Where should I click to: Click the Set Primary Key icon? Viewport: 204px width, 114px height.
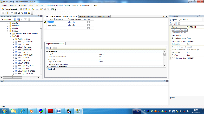tap(8, 13)
